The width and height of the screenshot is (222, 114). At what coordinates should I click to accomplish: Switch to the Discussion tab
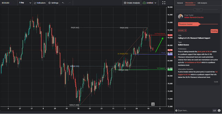coord(189,3)
